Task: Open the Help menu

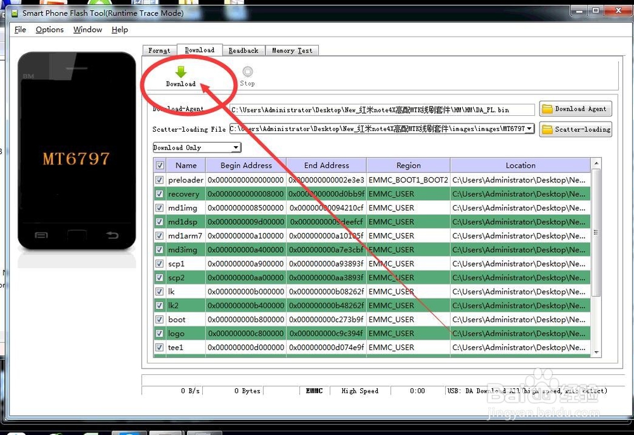Action: click(120, 30)
